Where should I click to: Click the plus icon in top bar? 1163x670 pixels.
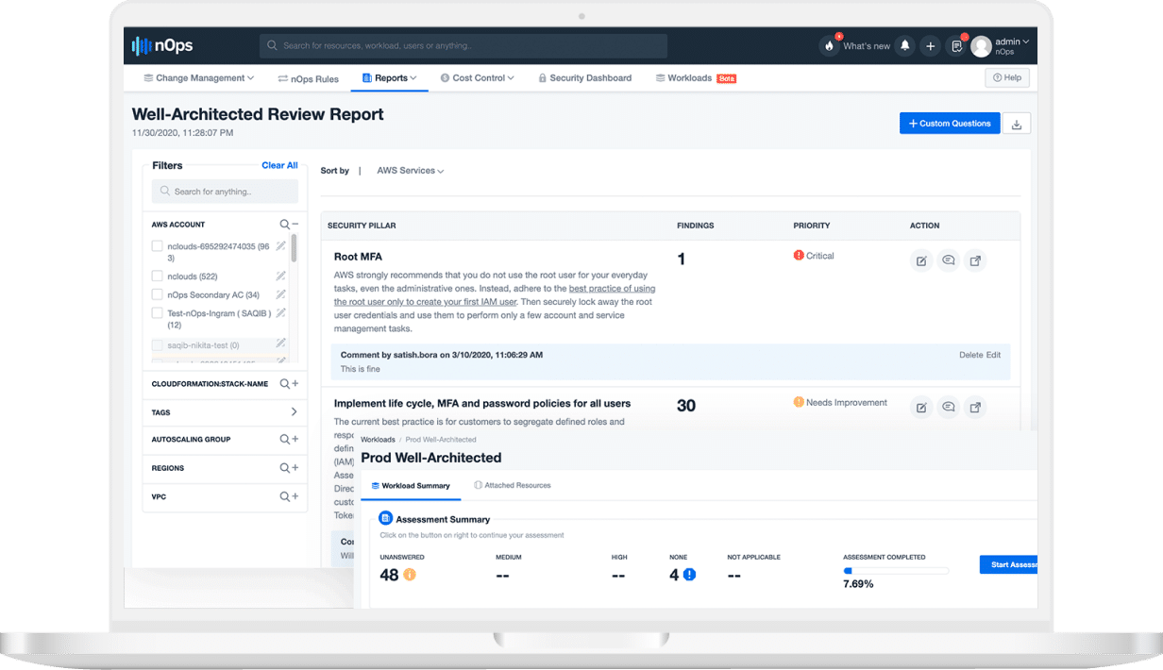coord(931,45)
